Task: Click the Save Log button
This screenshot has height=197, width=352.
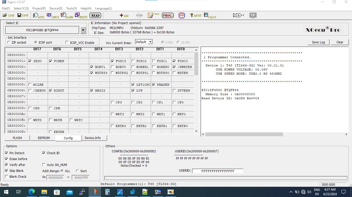Action: click(319, 42)
